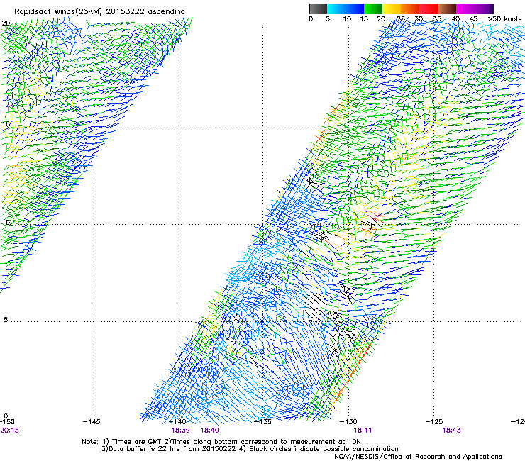Click the purple time stamp '18:43'
The image size is (525, 461).
tap(451, 431)
